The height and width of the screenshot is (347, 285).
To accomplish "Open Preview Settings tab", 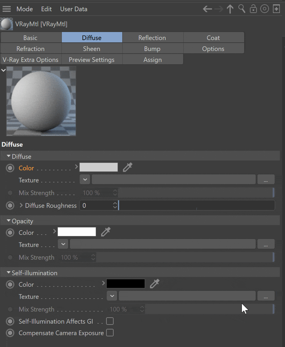I will (x=92, y=60).
